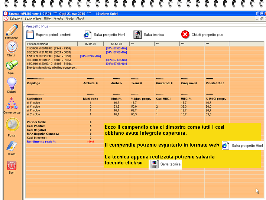Open the Posta euro coin icon
This screenshot has width=266, height=200.
(x=12, y=125)
